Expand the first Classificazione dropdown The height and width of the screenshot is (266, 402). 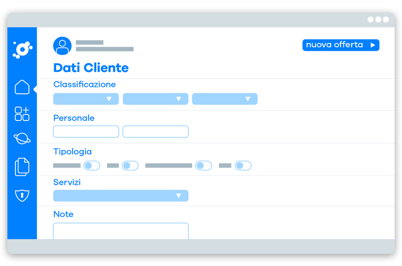tap(86, 99)
